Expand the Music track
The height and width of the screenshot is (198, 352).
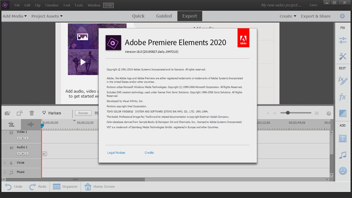coord(4,172)
